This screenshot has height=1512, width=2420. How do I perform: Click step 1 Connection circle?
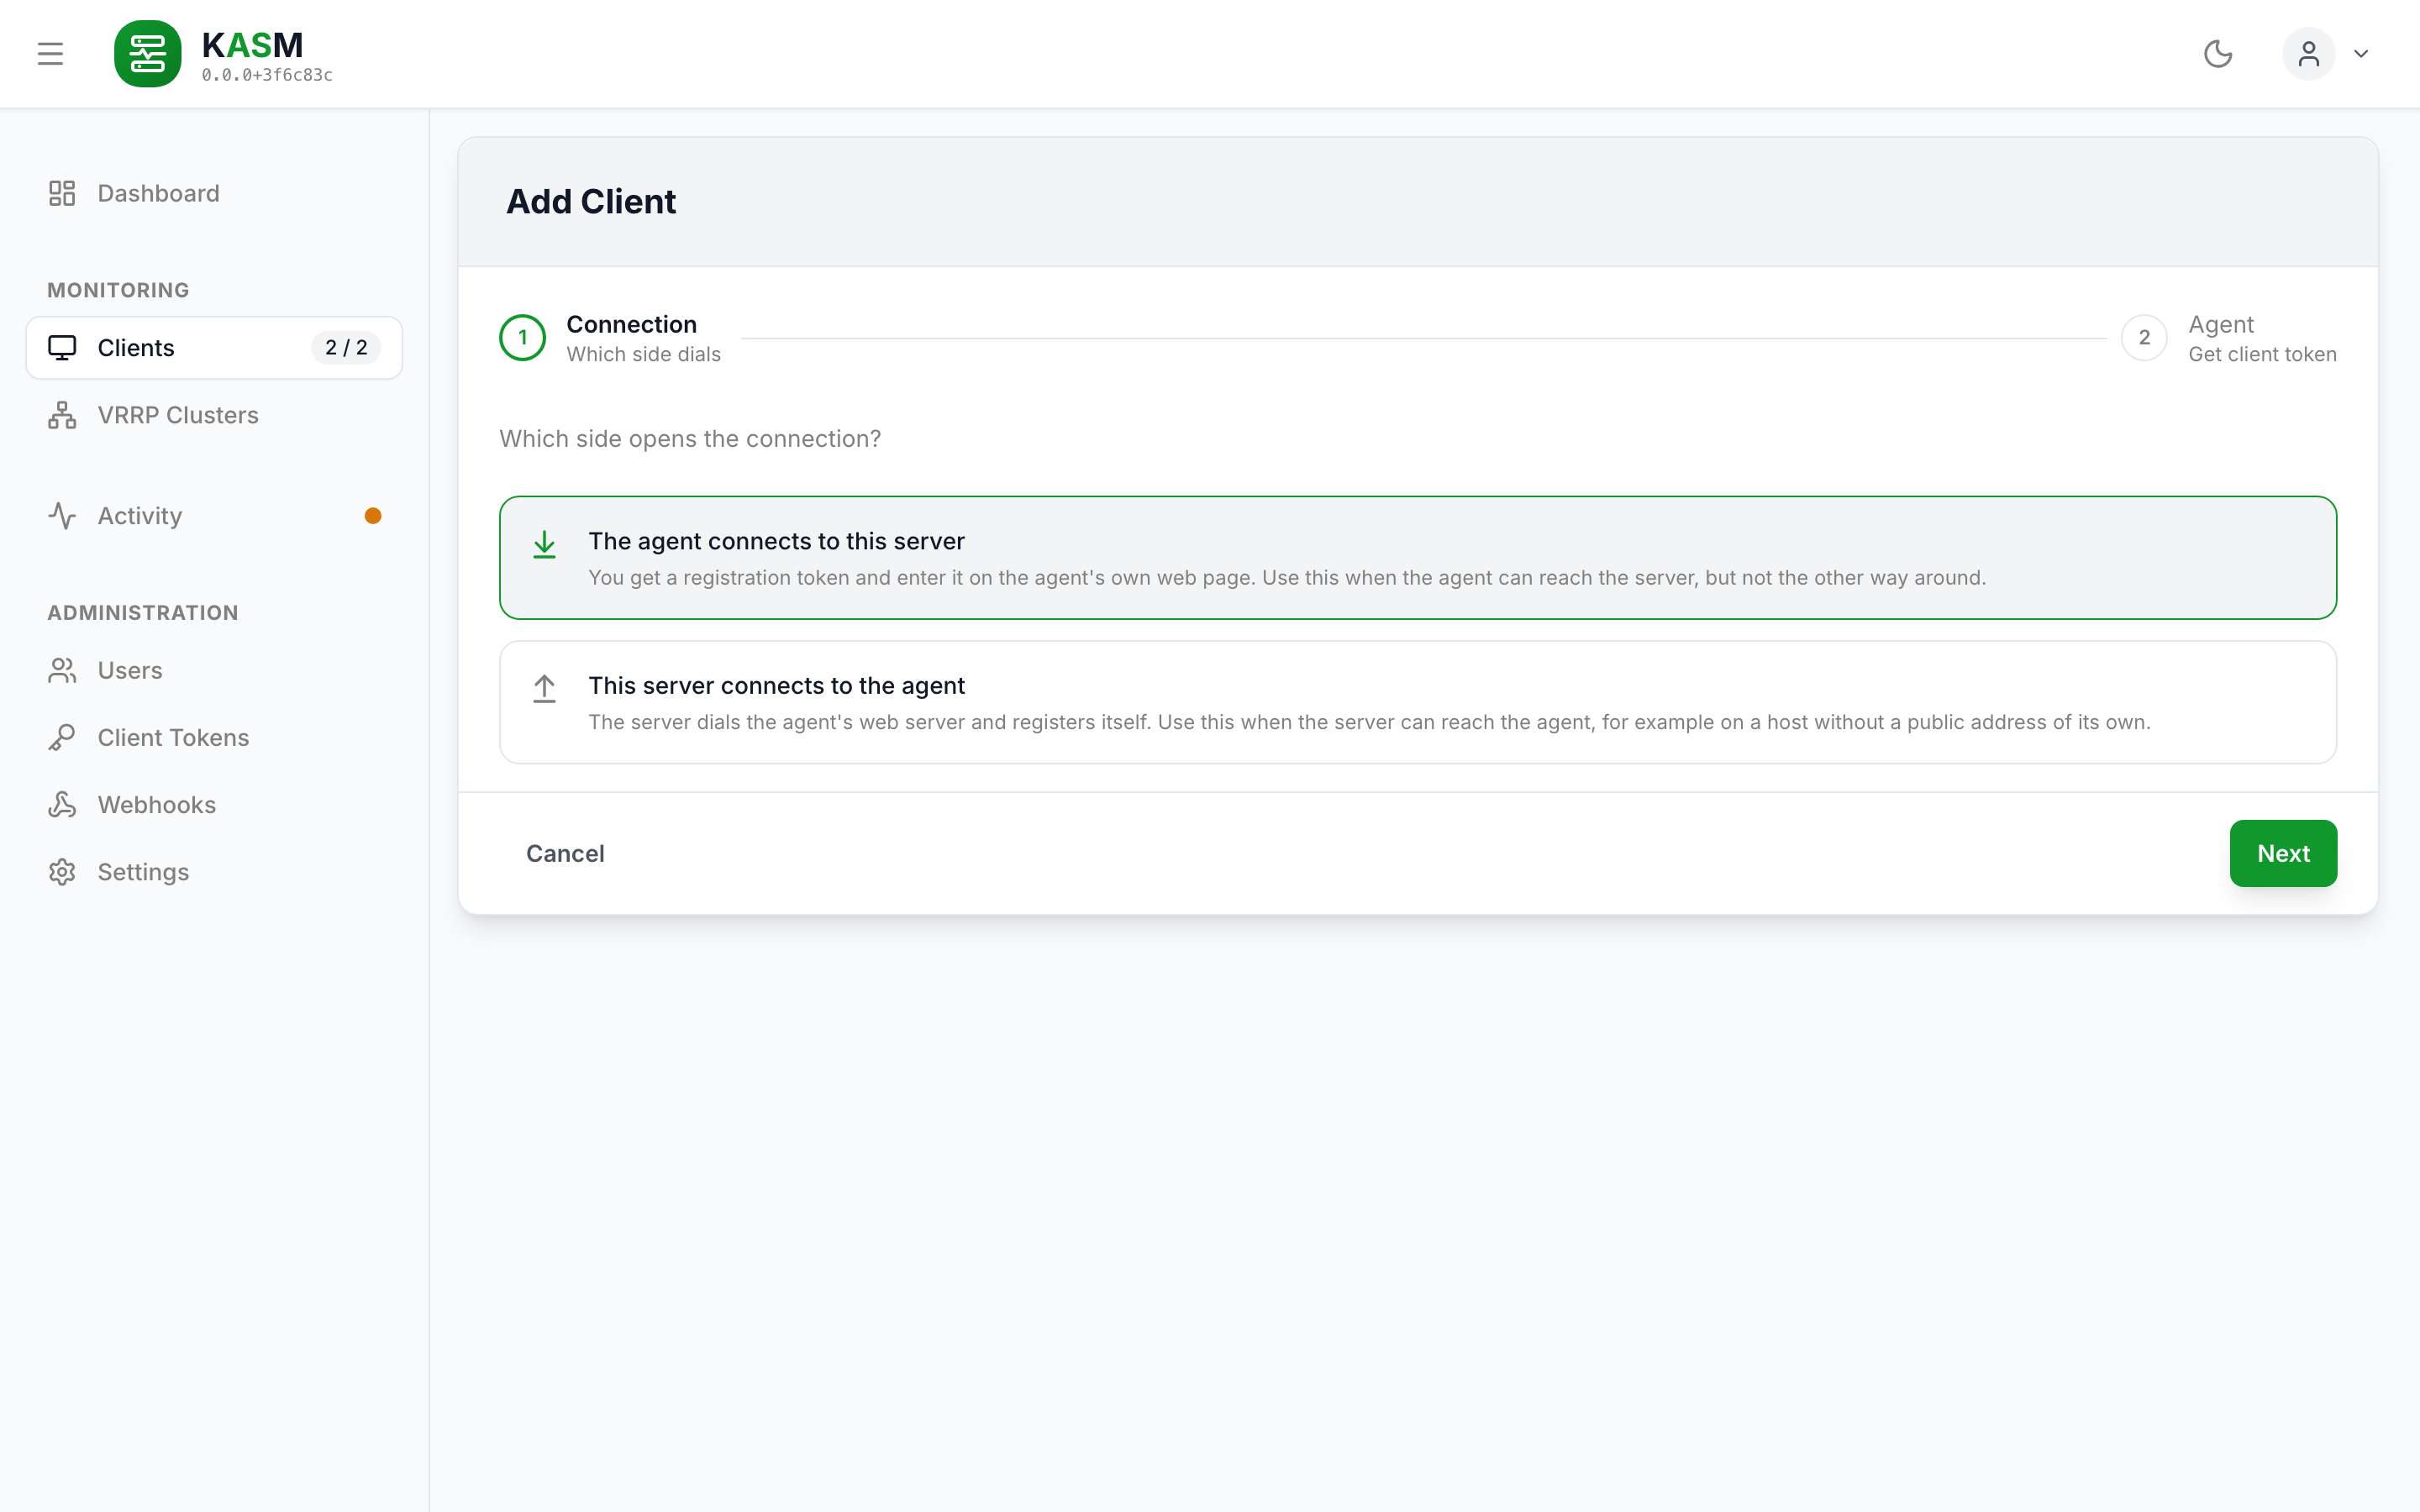(522, 338)
